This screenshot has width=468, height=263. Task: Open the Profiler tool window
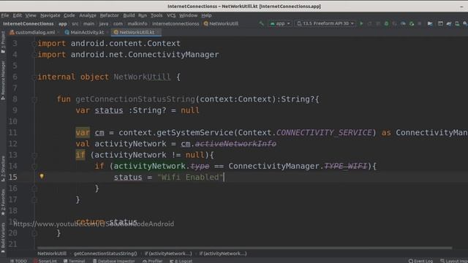[153, 261]
